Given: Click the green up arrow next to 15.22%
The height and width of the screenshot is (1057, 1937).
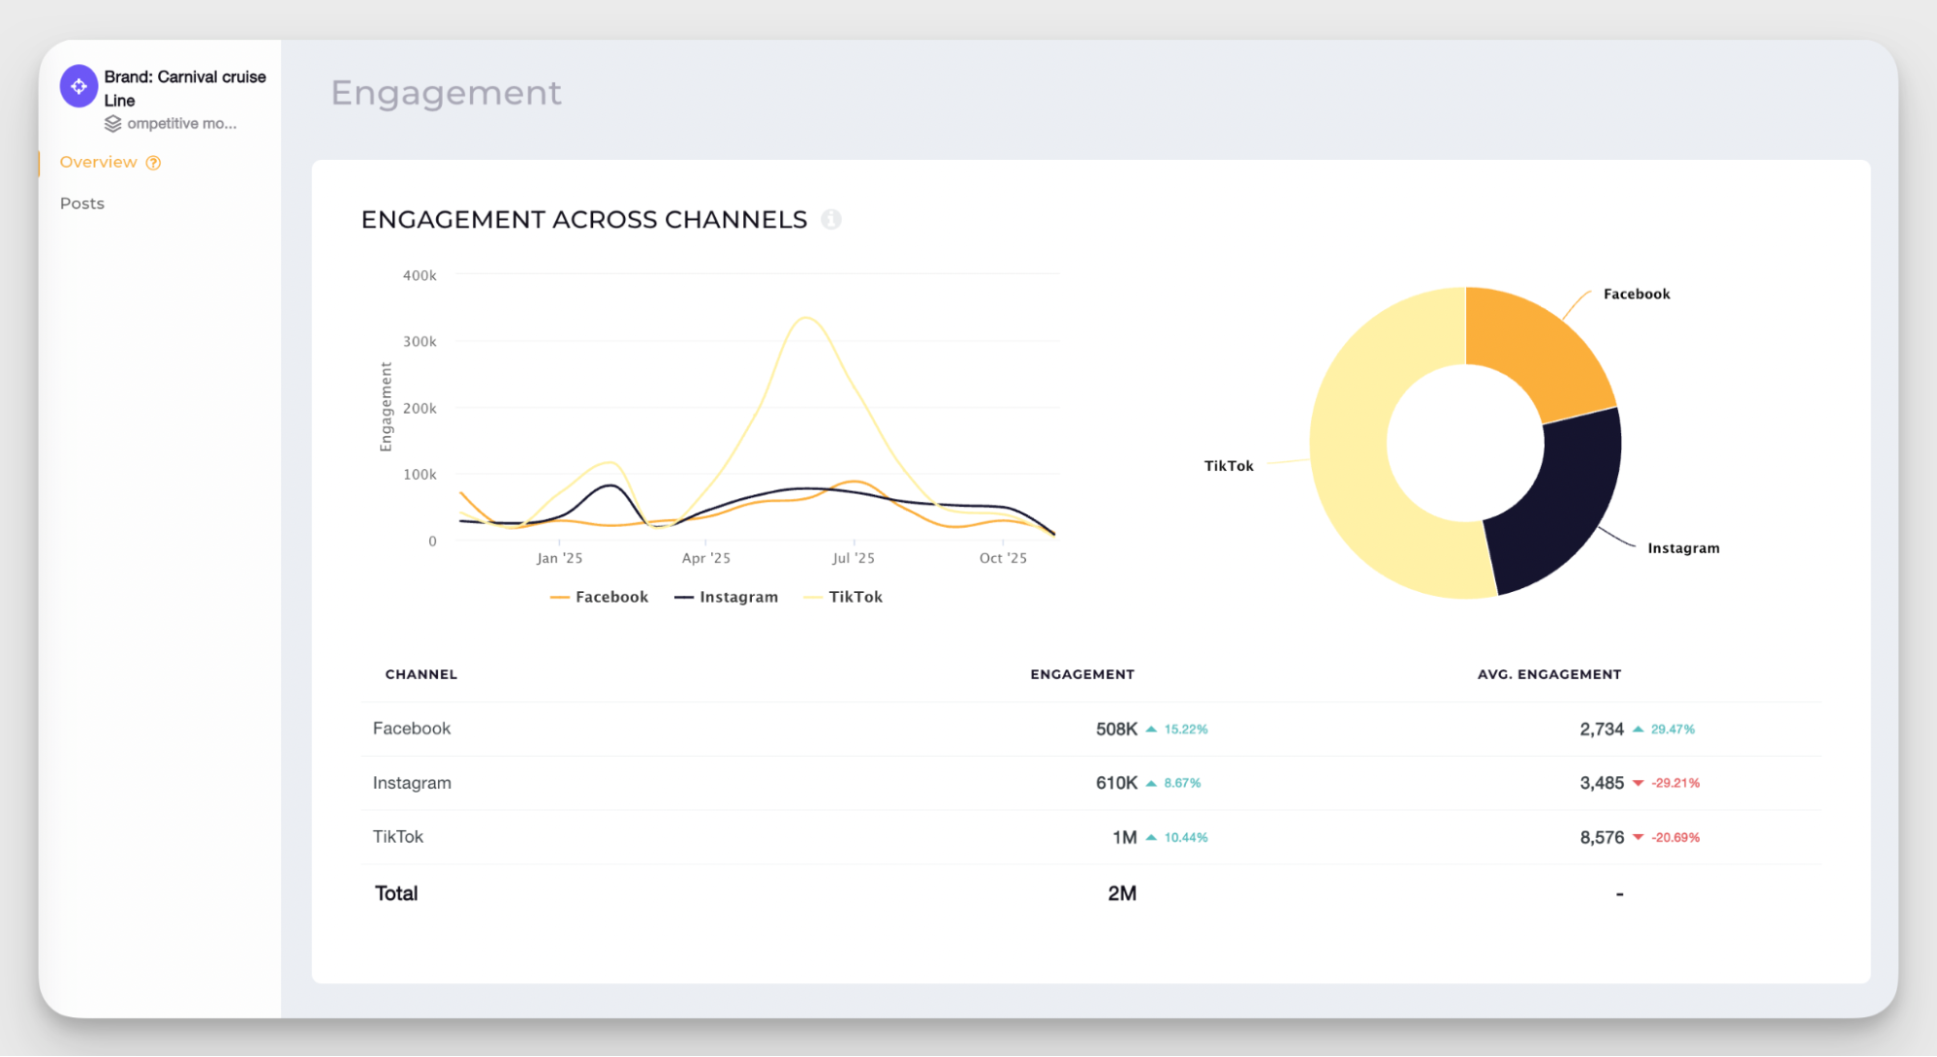Looking at the screenshot, I should tap(1151, 729).
